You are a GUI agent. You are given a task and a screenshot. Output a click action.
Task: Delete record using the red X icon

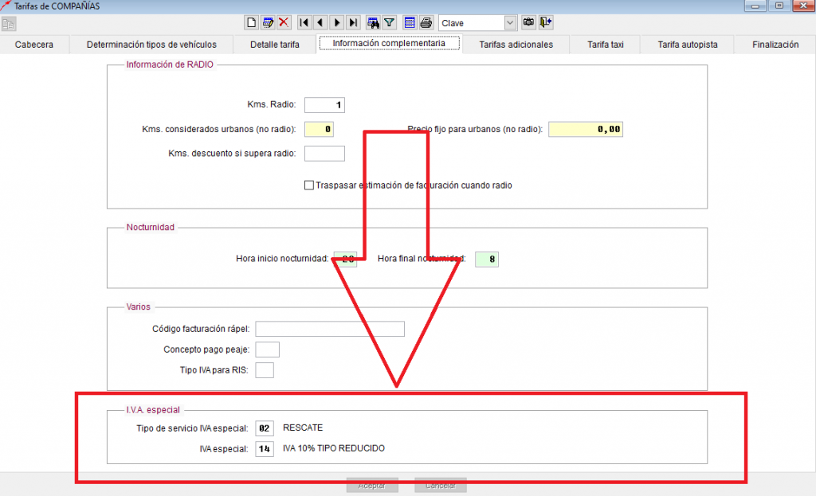pyautogui.click(x=284, y=23)
